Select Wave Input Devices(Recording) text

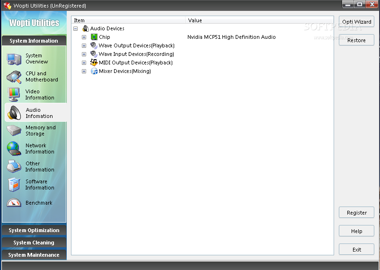pos(136,54)
